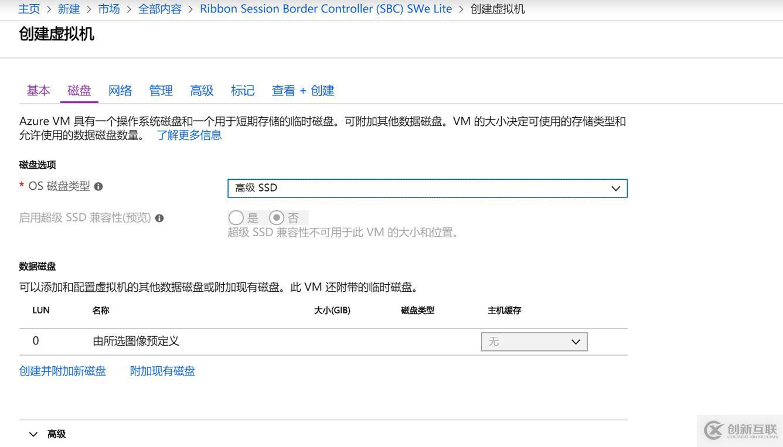The height and width of the screenshot is (447, 783).
Task: Select the 否 radio option
Action: point(275,217)
